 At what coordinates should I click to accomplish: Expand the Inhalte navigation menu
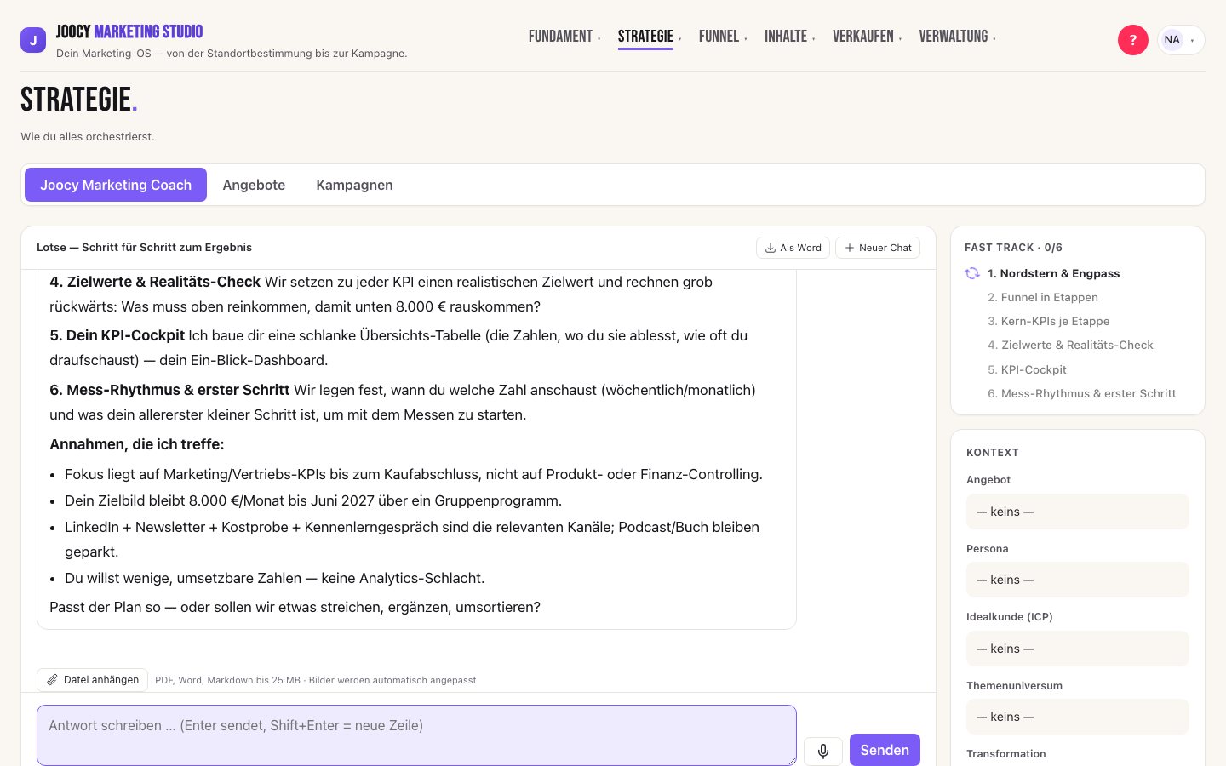[x=789, y=37]
